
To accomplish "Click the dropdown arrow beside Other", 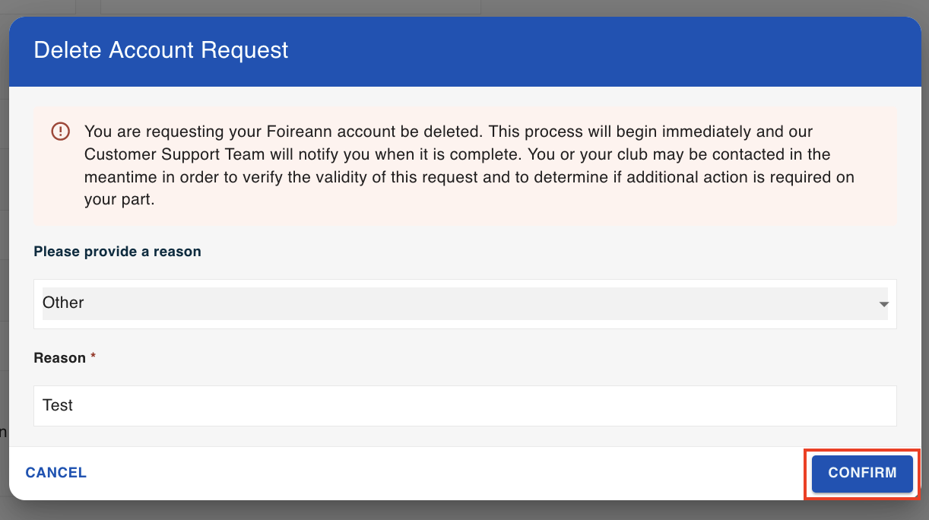I will [x=883, y=304].
